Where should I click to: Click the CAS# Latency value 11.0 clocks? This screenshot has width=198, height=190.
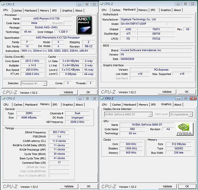[x=59, y=141]
